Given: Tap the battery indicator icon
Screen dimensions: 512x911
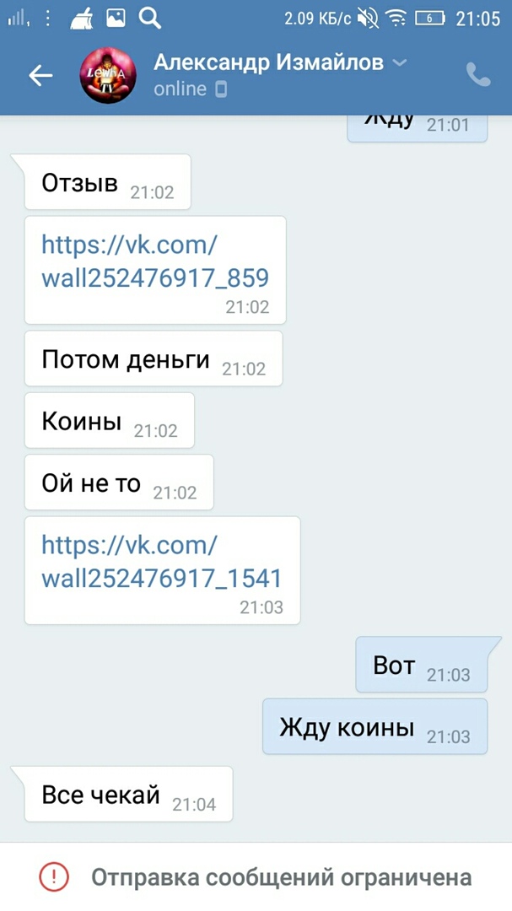Looking at the screenshot, I should pyautogui.click(x=431, y=19).
